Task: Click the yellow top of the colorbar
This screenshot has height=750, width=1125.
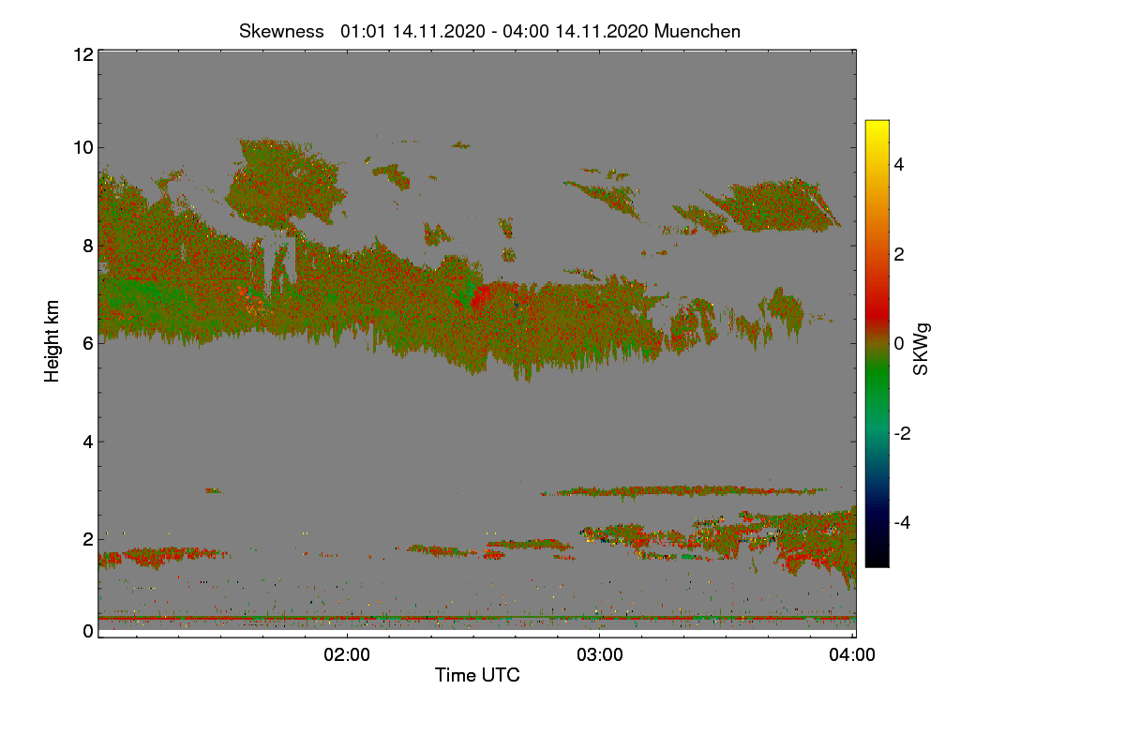Action: (x=877, y=127)
